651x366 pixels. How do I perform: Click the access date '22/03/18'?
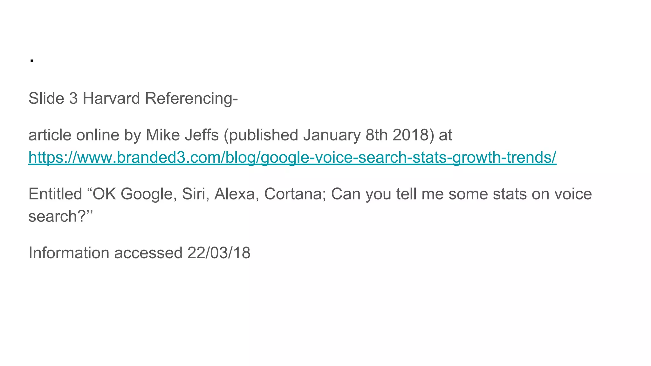tap(219, 253)
